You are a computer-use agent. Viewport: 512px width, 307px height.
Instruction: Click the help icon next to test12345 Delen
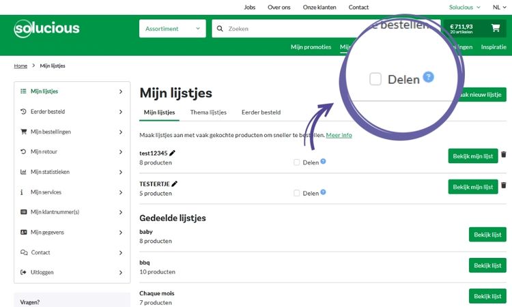tap(323, 162)
